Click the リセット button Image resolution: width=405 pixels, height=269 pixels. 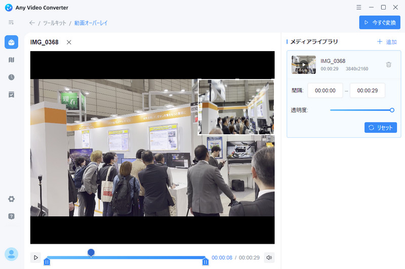click(x=381, y=127)
